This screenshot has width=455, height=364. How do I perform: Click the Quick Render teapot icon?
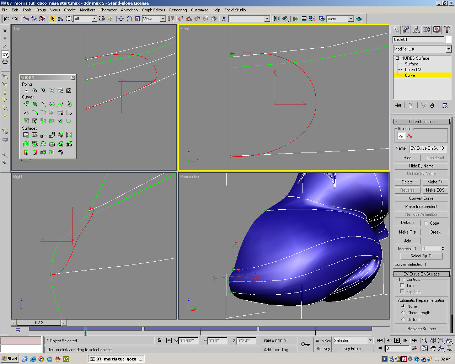point(358,19)
